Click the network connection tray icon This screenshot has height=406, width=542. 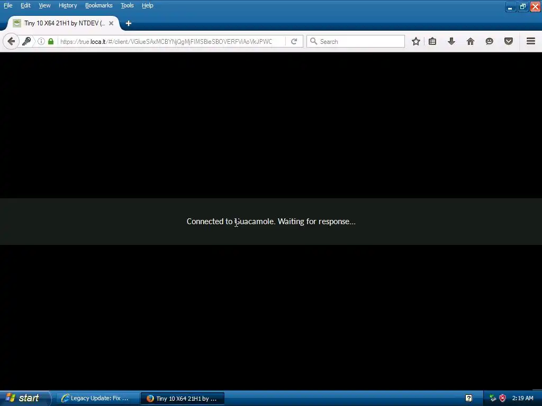493,399
